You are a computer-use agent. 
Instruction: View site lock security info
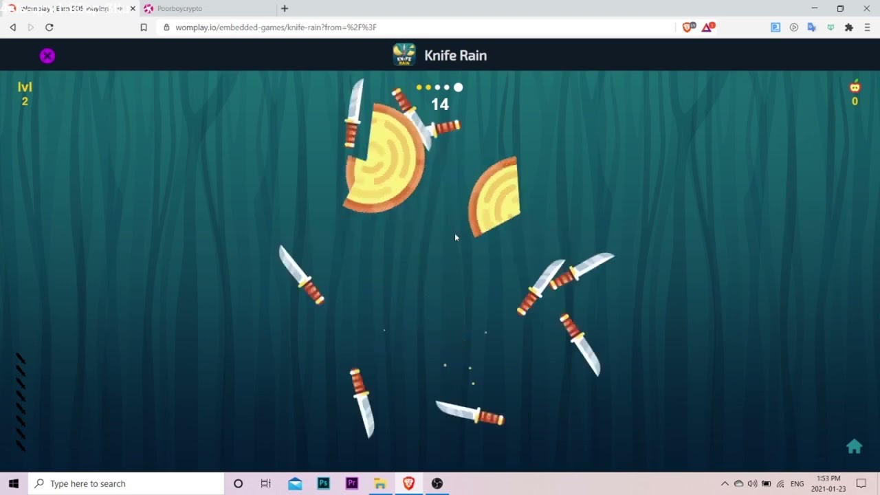(x=166, y=27)
